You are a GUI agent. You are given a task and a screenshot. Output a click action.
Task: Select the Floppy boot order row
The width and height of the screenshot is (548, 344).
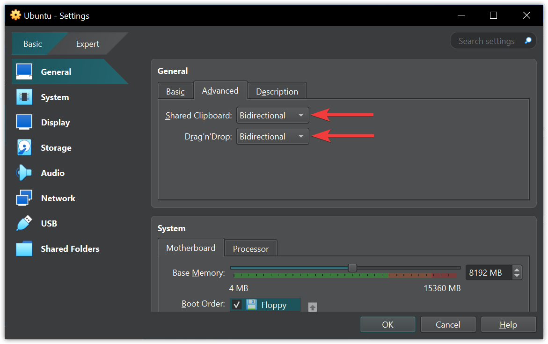click(265, 305)
